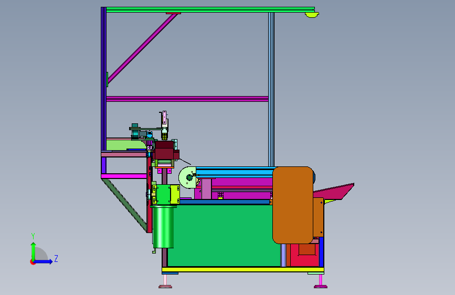Select the cyan conveyor top strip
The height and width of the screenshot is (295, 455).
235,172
